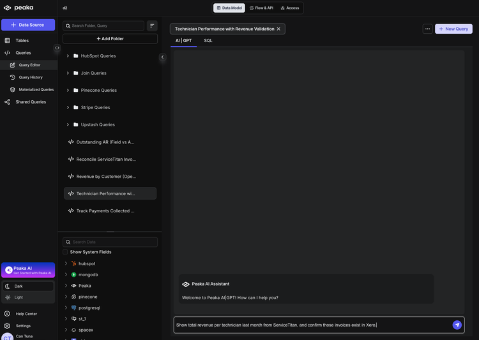The width and height of the screenshot is (479, 340).
Task: Click the send message arrow icon
Action: 457,325
